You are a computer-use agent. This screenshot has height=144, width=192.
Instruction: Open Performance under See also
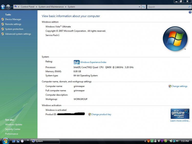[x=12, y=134]
